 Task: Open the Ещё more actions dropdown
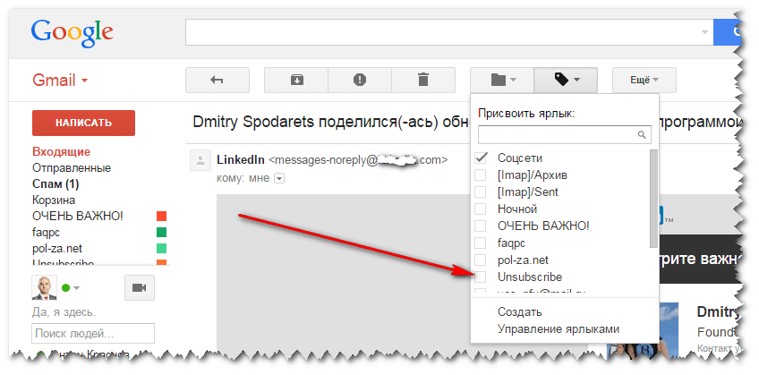(x=644, y=80)
